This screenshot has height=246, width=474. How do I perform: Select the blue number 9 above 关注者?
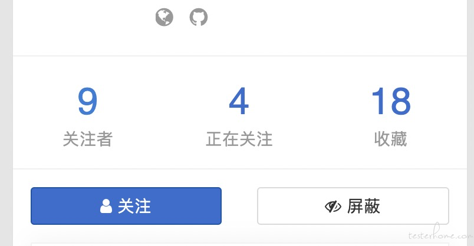click(x=88, y=101)
